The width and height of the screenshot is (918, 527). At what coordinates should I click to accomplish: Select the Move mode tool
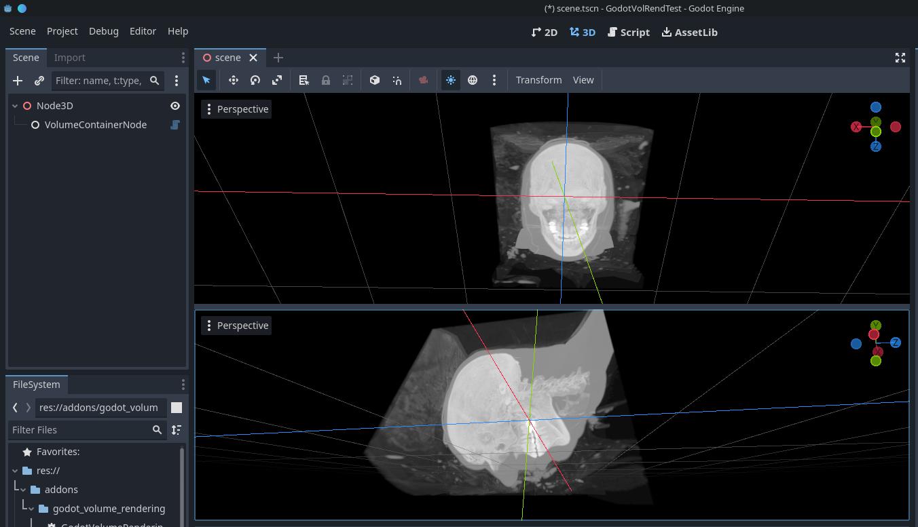[x=234, y=80]
